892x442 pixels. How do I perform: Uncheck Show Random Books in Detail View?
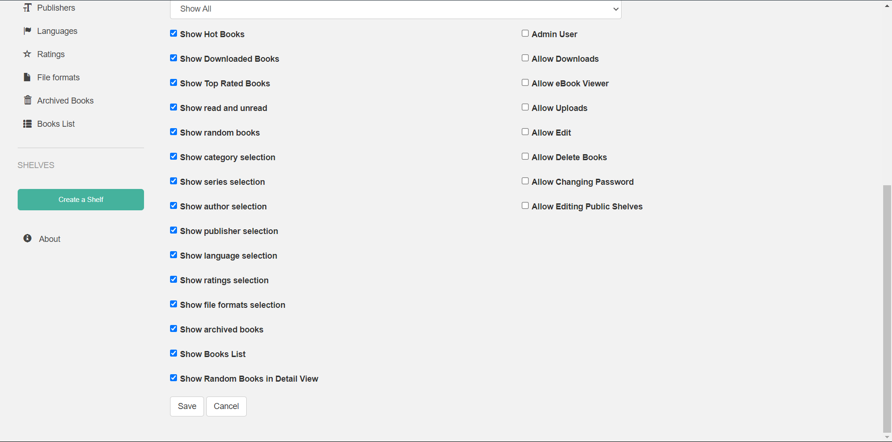coord(173,378)
